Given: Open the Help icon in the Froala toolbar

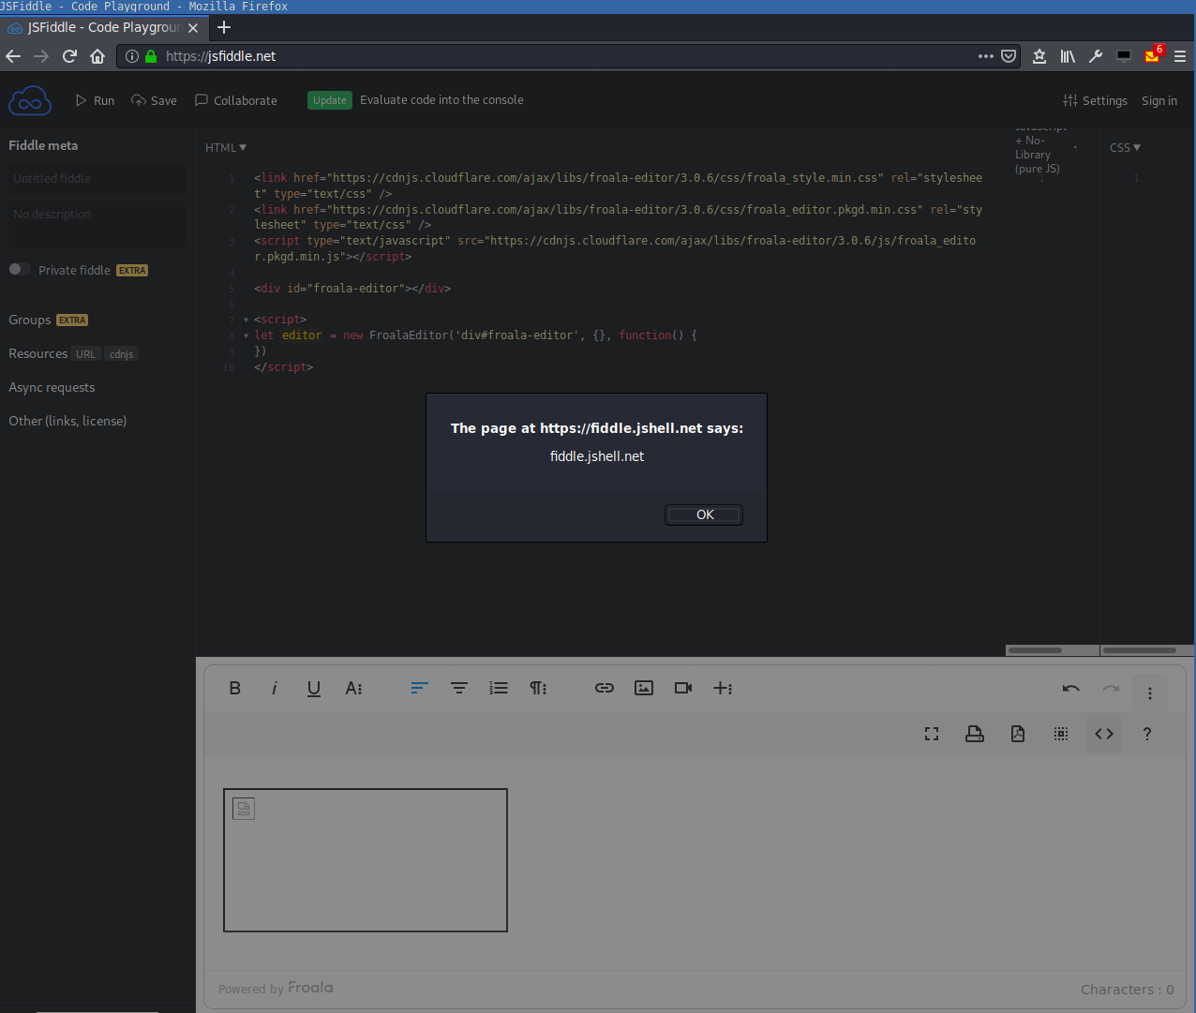Looking at the screenshot, I should pyautogui.click(x=1146, y=734).
